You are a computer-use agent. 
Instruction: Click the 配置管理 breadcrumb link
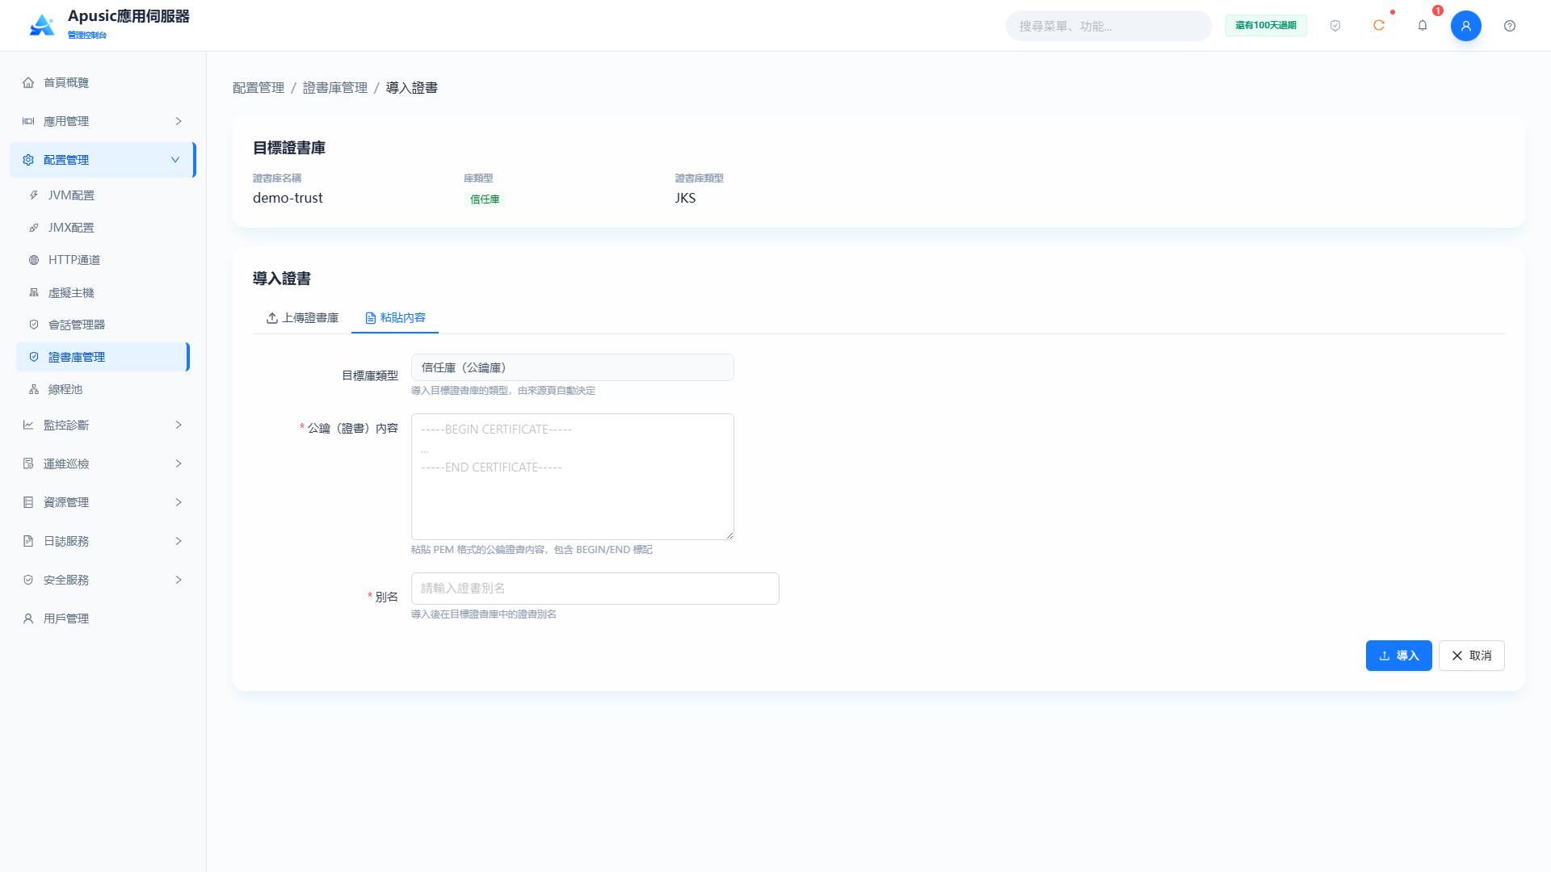[x=258, y=88]
